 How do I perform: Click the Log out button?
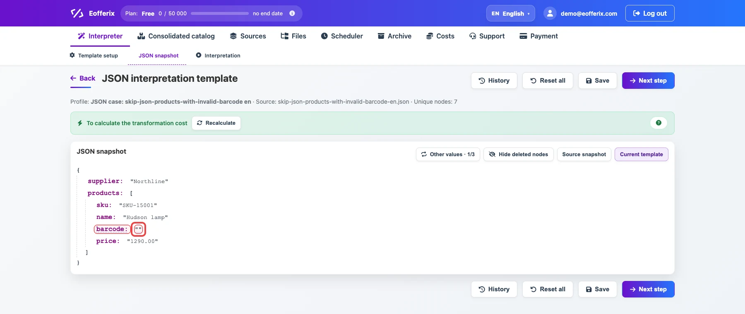[650, 13]
